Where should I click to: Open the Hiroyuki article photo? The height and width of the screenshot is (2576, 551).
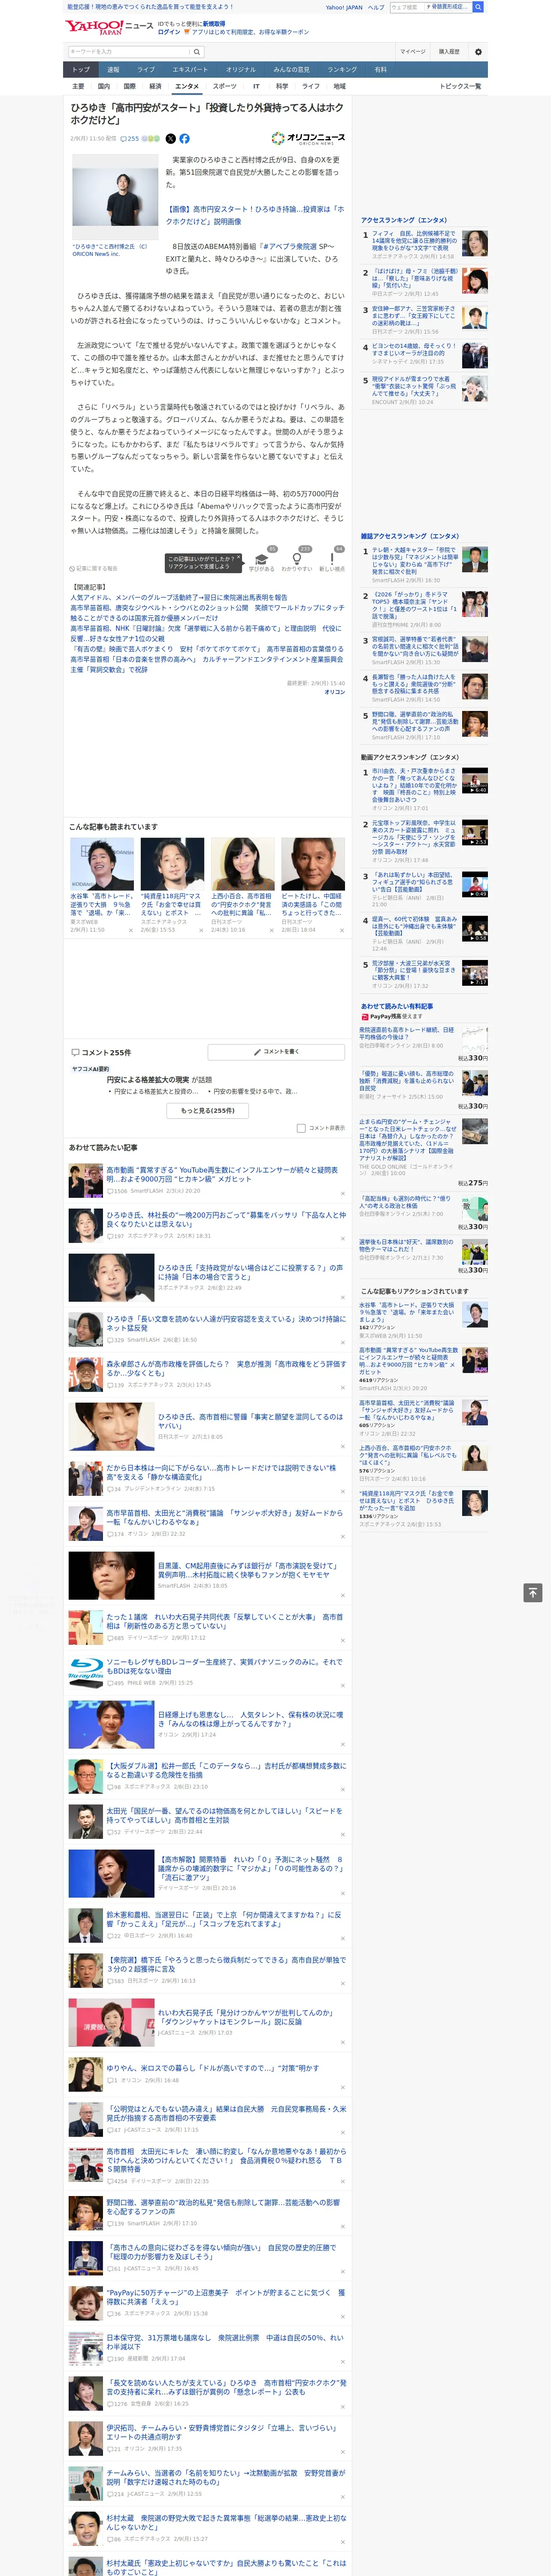pyautogui.click(x=114, y=197)
